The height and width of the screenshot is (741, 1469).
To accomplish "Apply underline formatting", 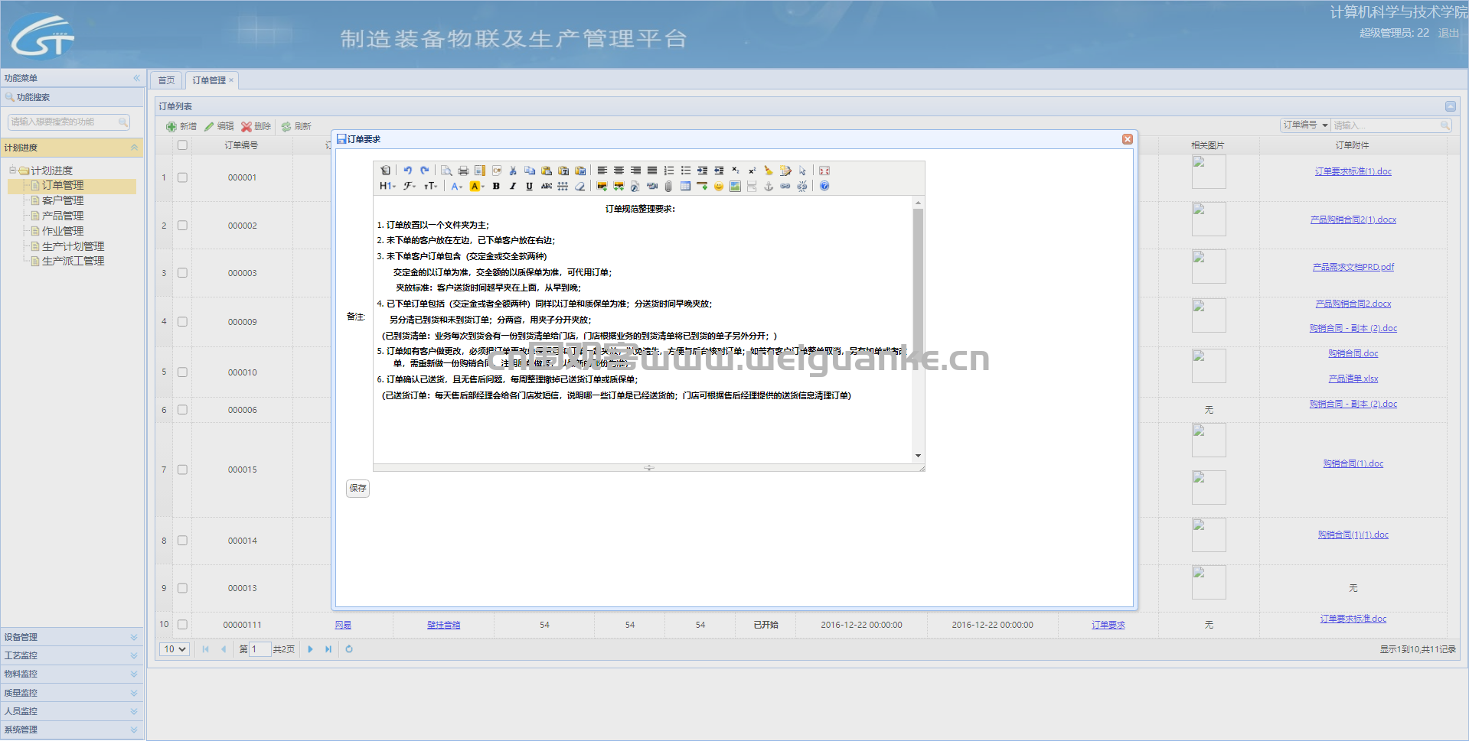I will pyautogui.click(x=529, y=186).
